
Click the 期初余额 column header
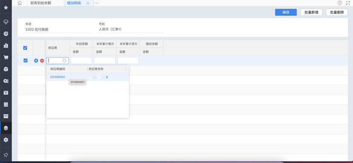pos(152,44)
